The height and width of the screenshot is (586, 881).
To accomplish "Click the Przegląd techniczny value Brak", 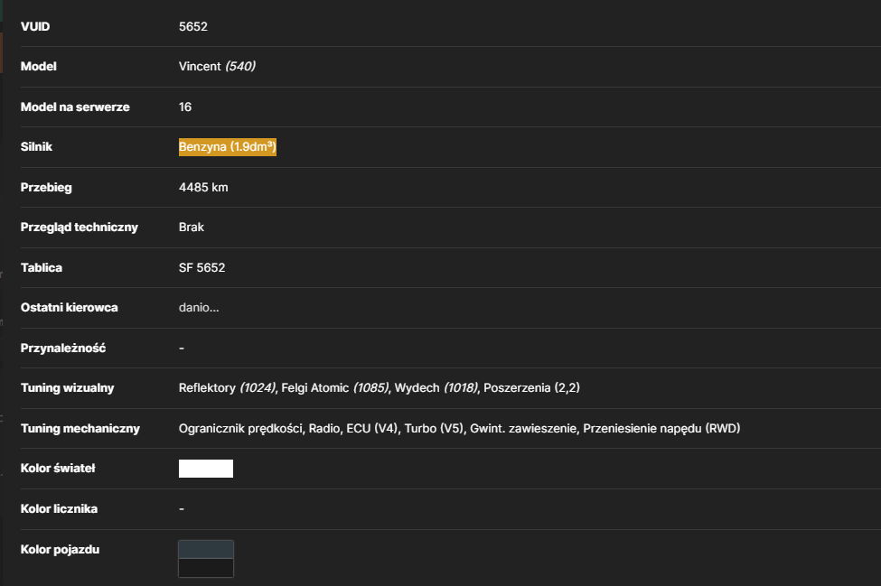I will (191, 228).
